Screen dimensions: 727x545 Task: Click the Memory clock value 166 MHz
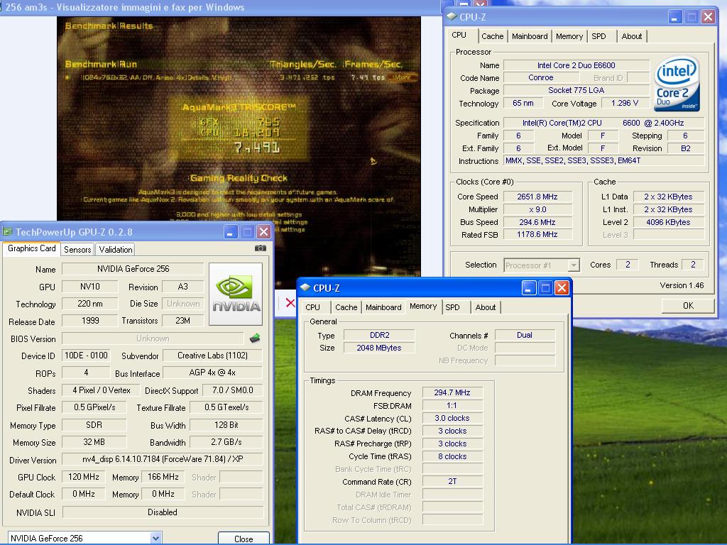163,476
